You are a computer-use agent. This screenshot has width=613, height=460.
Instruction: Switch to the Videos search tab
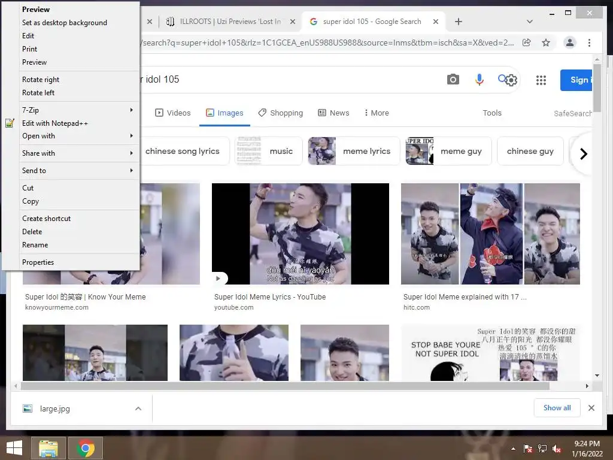[x=173, y=113]
